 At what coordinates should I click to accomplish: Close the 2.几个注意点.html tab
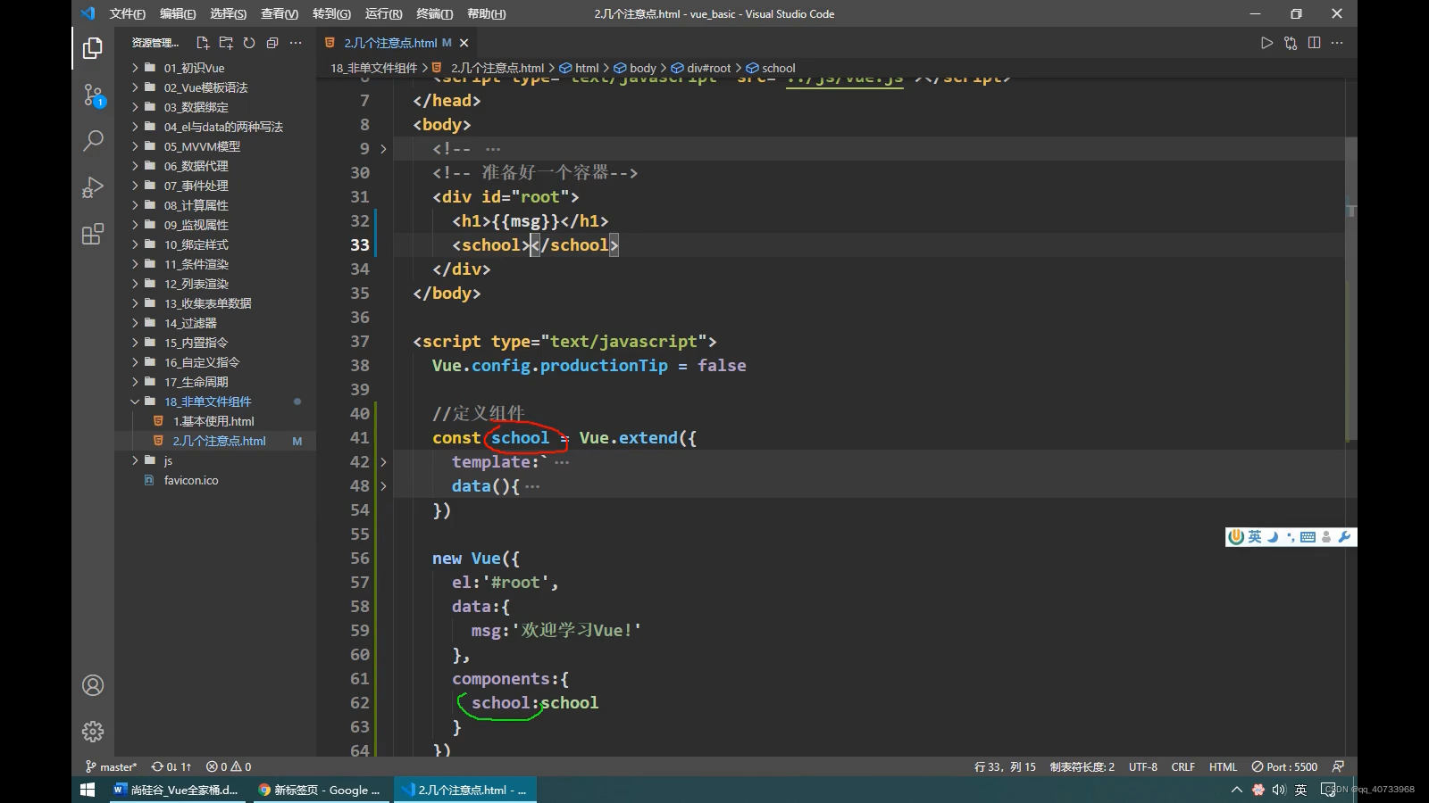point(464,43)
